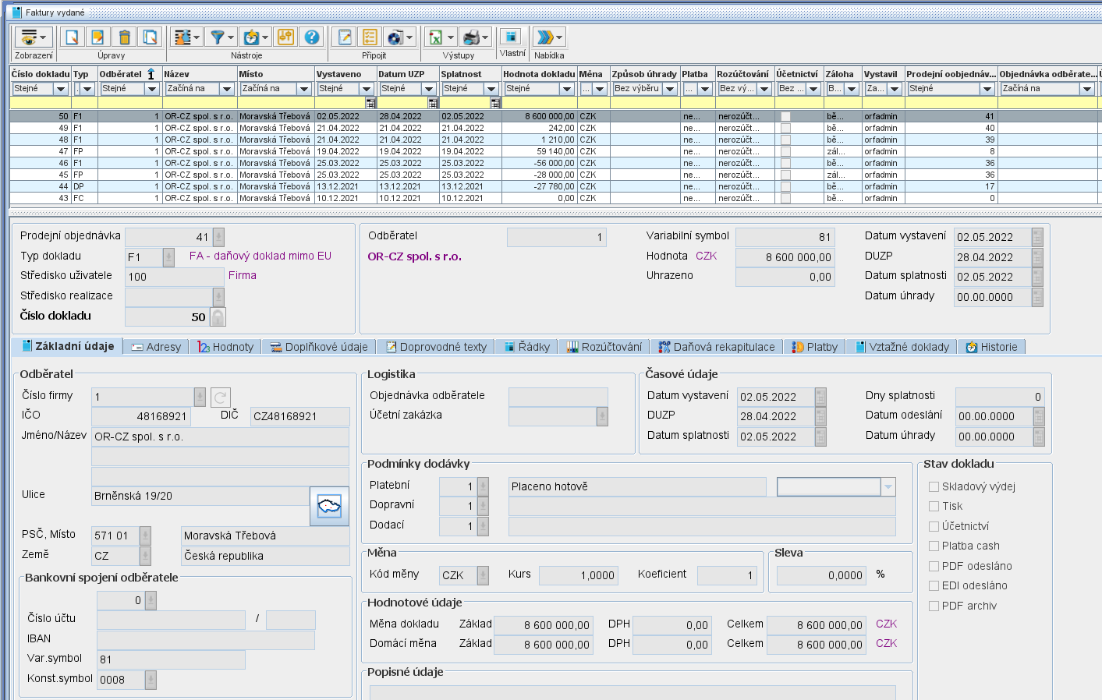Toggle the Skladový výdej checkbox
The width and height of the screenshot is (1102, 700).
tap(934, 486)
